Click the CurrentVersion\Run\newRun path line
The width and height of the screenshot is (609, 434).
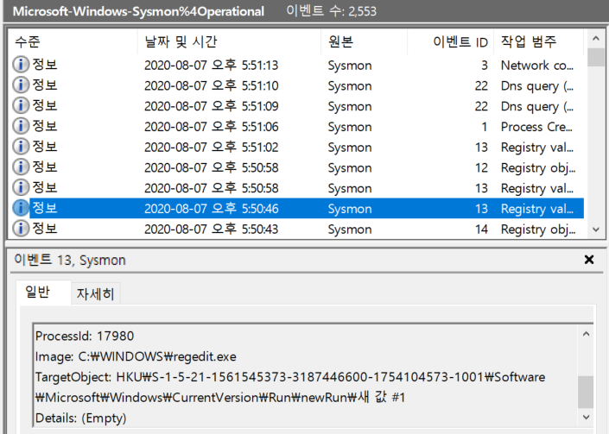220,398
